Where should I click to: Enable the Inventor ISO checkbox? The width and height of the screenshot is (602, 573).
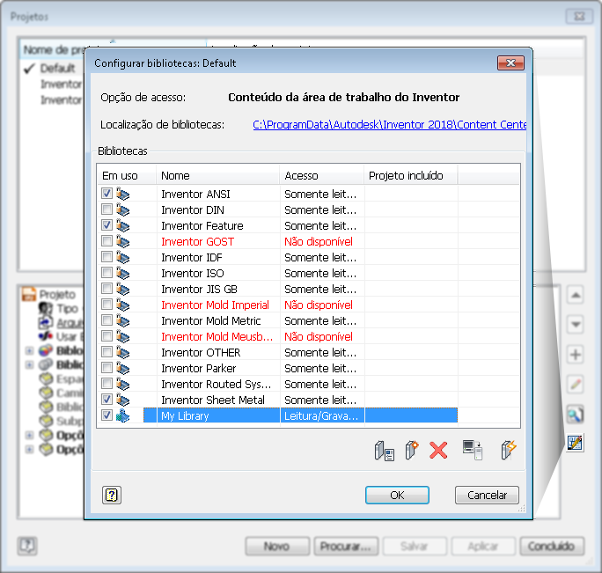[106, 272]
